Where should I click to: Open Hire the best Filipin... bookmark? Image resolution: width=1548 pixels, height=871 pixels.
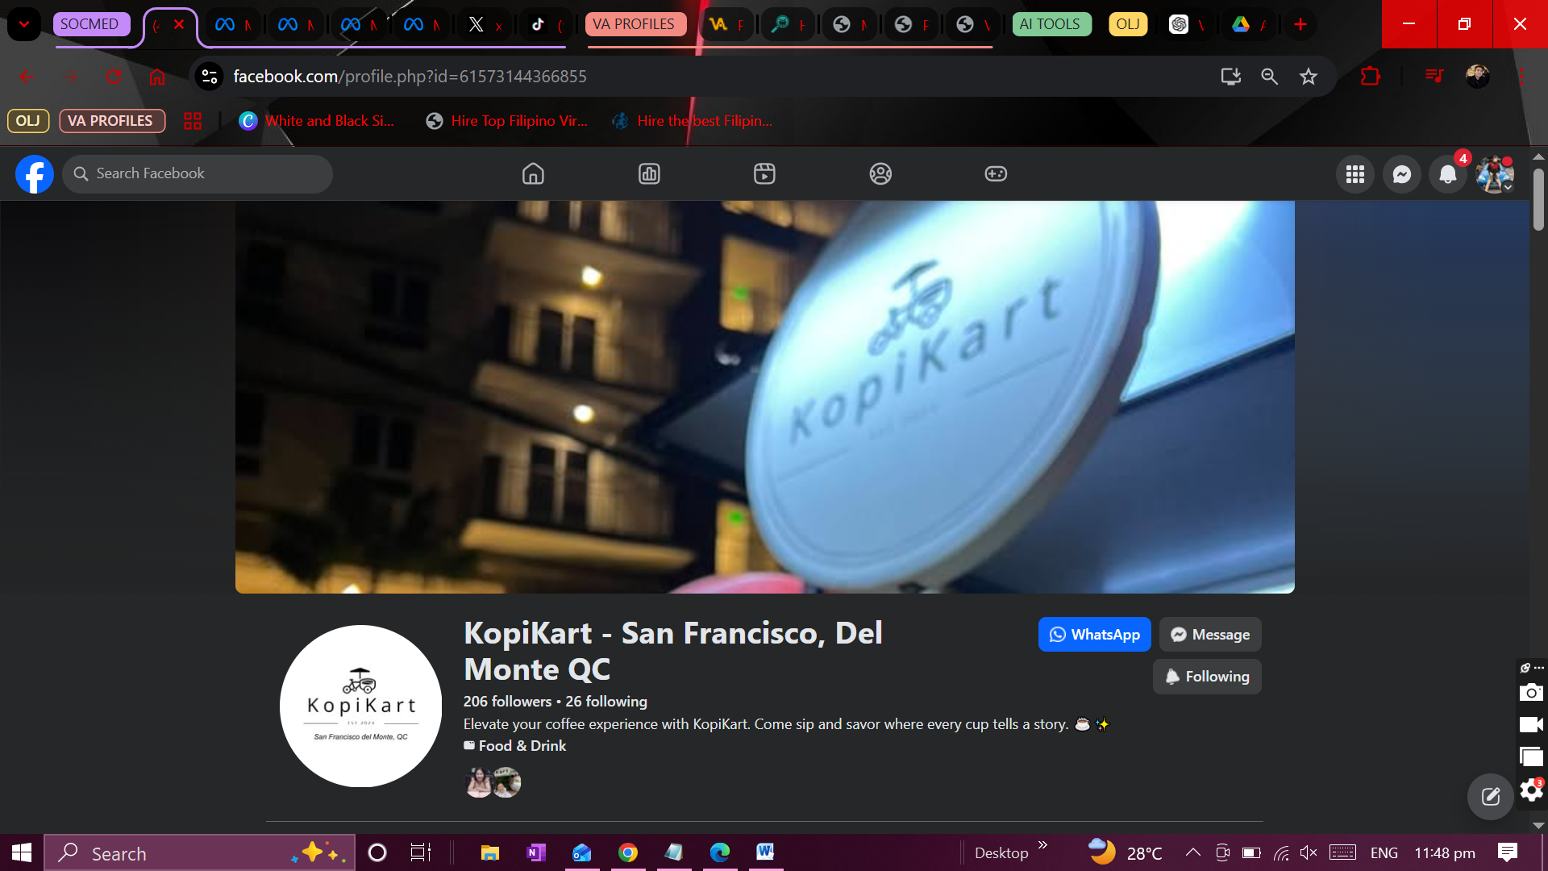pyautogui.click(x=693, y=121)
